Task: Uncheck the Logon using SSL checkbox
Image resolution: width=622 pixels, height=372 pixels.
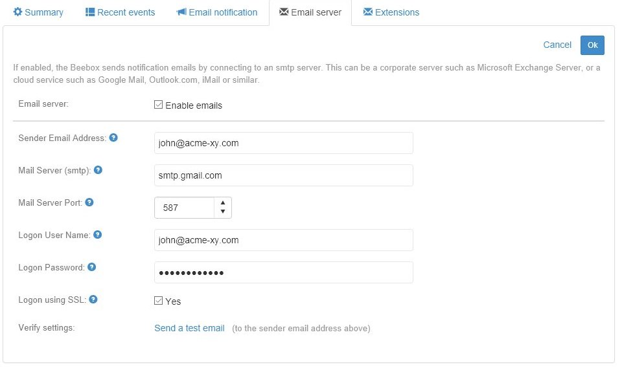Action: 159,301
